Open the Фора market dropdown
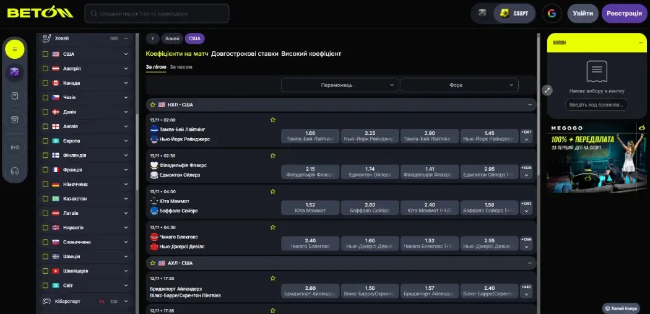This screenshot has width=650, height=314. pyautogui.click(x=459, y=85)
